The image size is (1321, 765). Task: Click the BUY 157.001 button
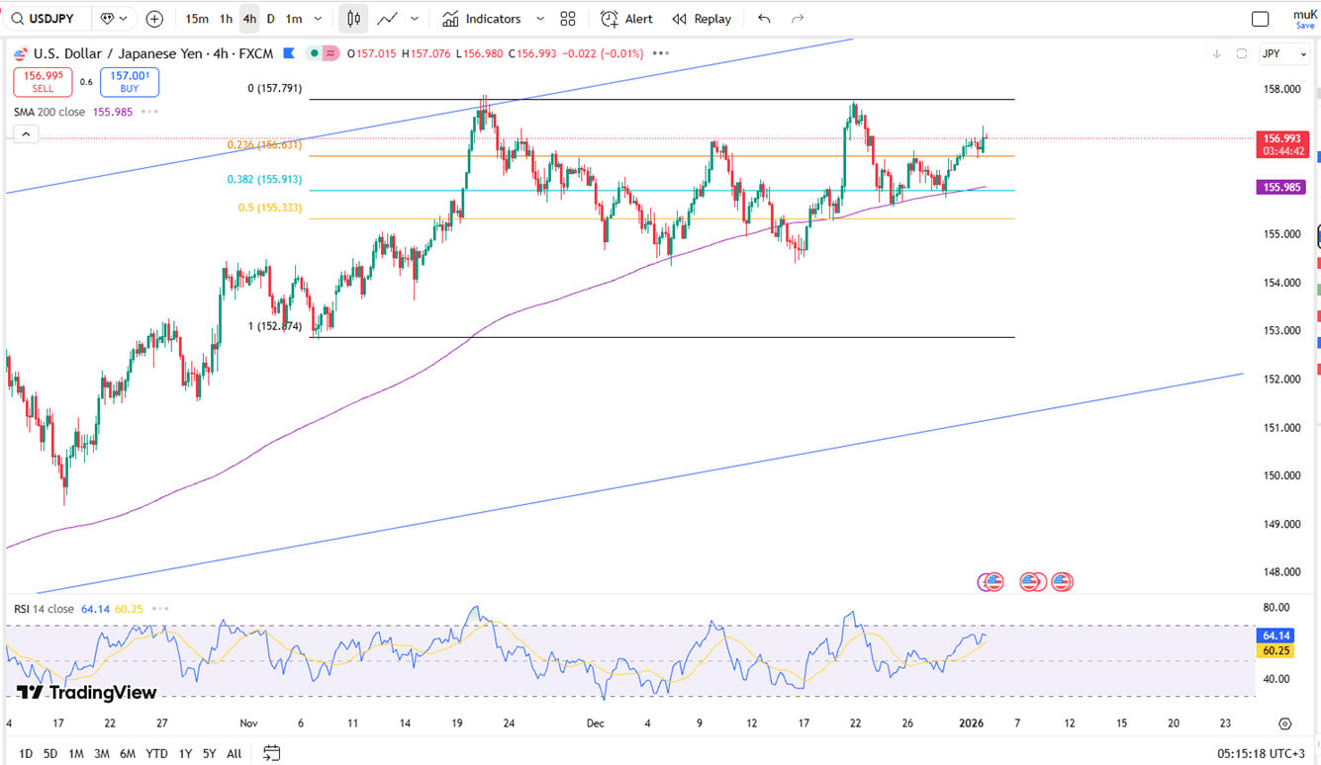click(130, 82)
